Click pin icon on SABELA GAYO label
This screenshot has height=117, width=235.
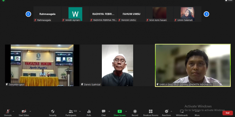tap(157, 85)
